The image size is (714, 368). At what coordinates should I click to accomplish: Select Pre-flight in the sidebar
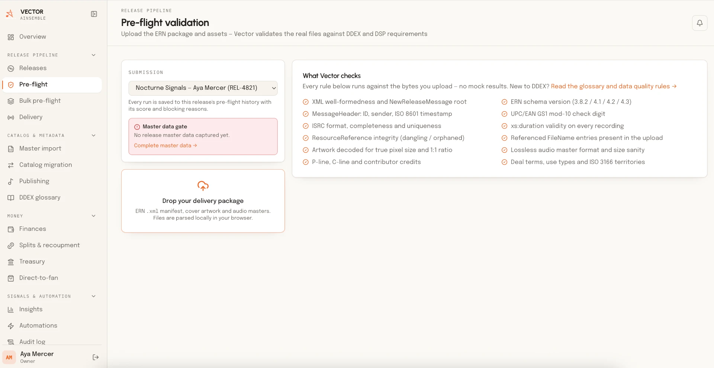(x=52, y=85)
